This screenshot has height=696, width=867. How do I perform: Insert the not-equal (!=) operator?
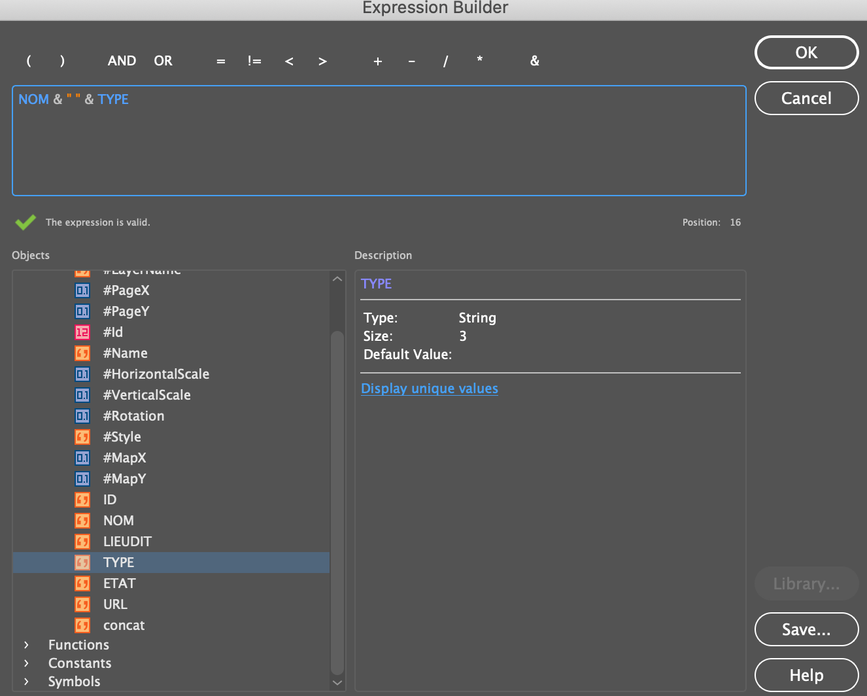[x=254, y=61]
